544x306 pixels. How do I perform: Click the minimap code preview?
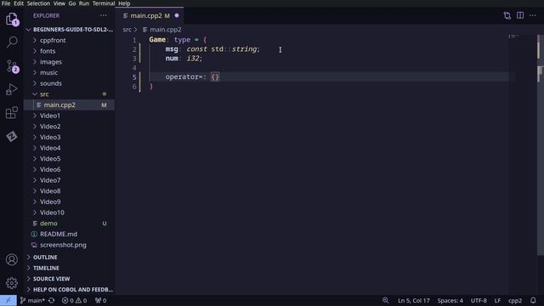[513, 37]
